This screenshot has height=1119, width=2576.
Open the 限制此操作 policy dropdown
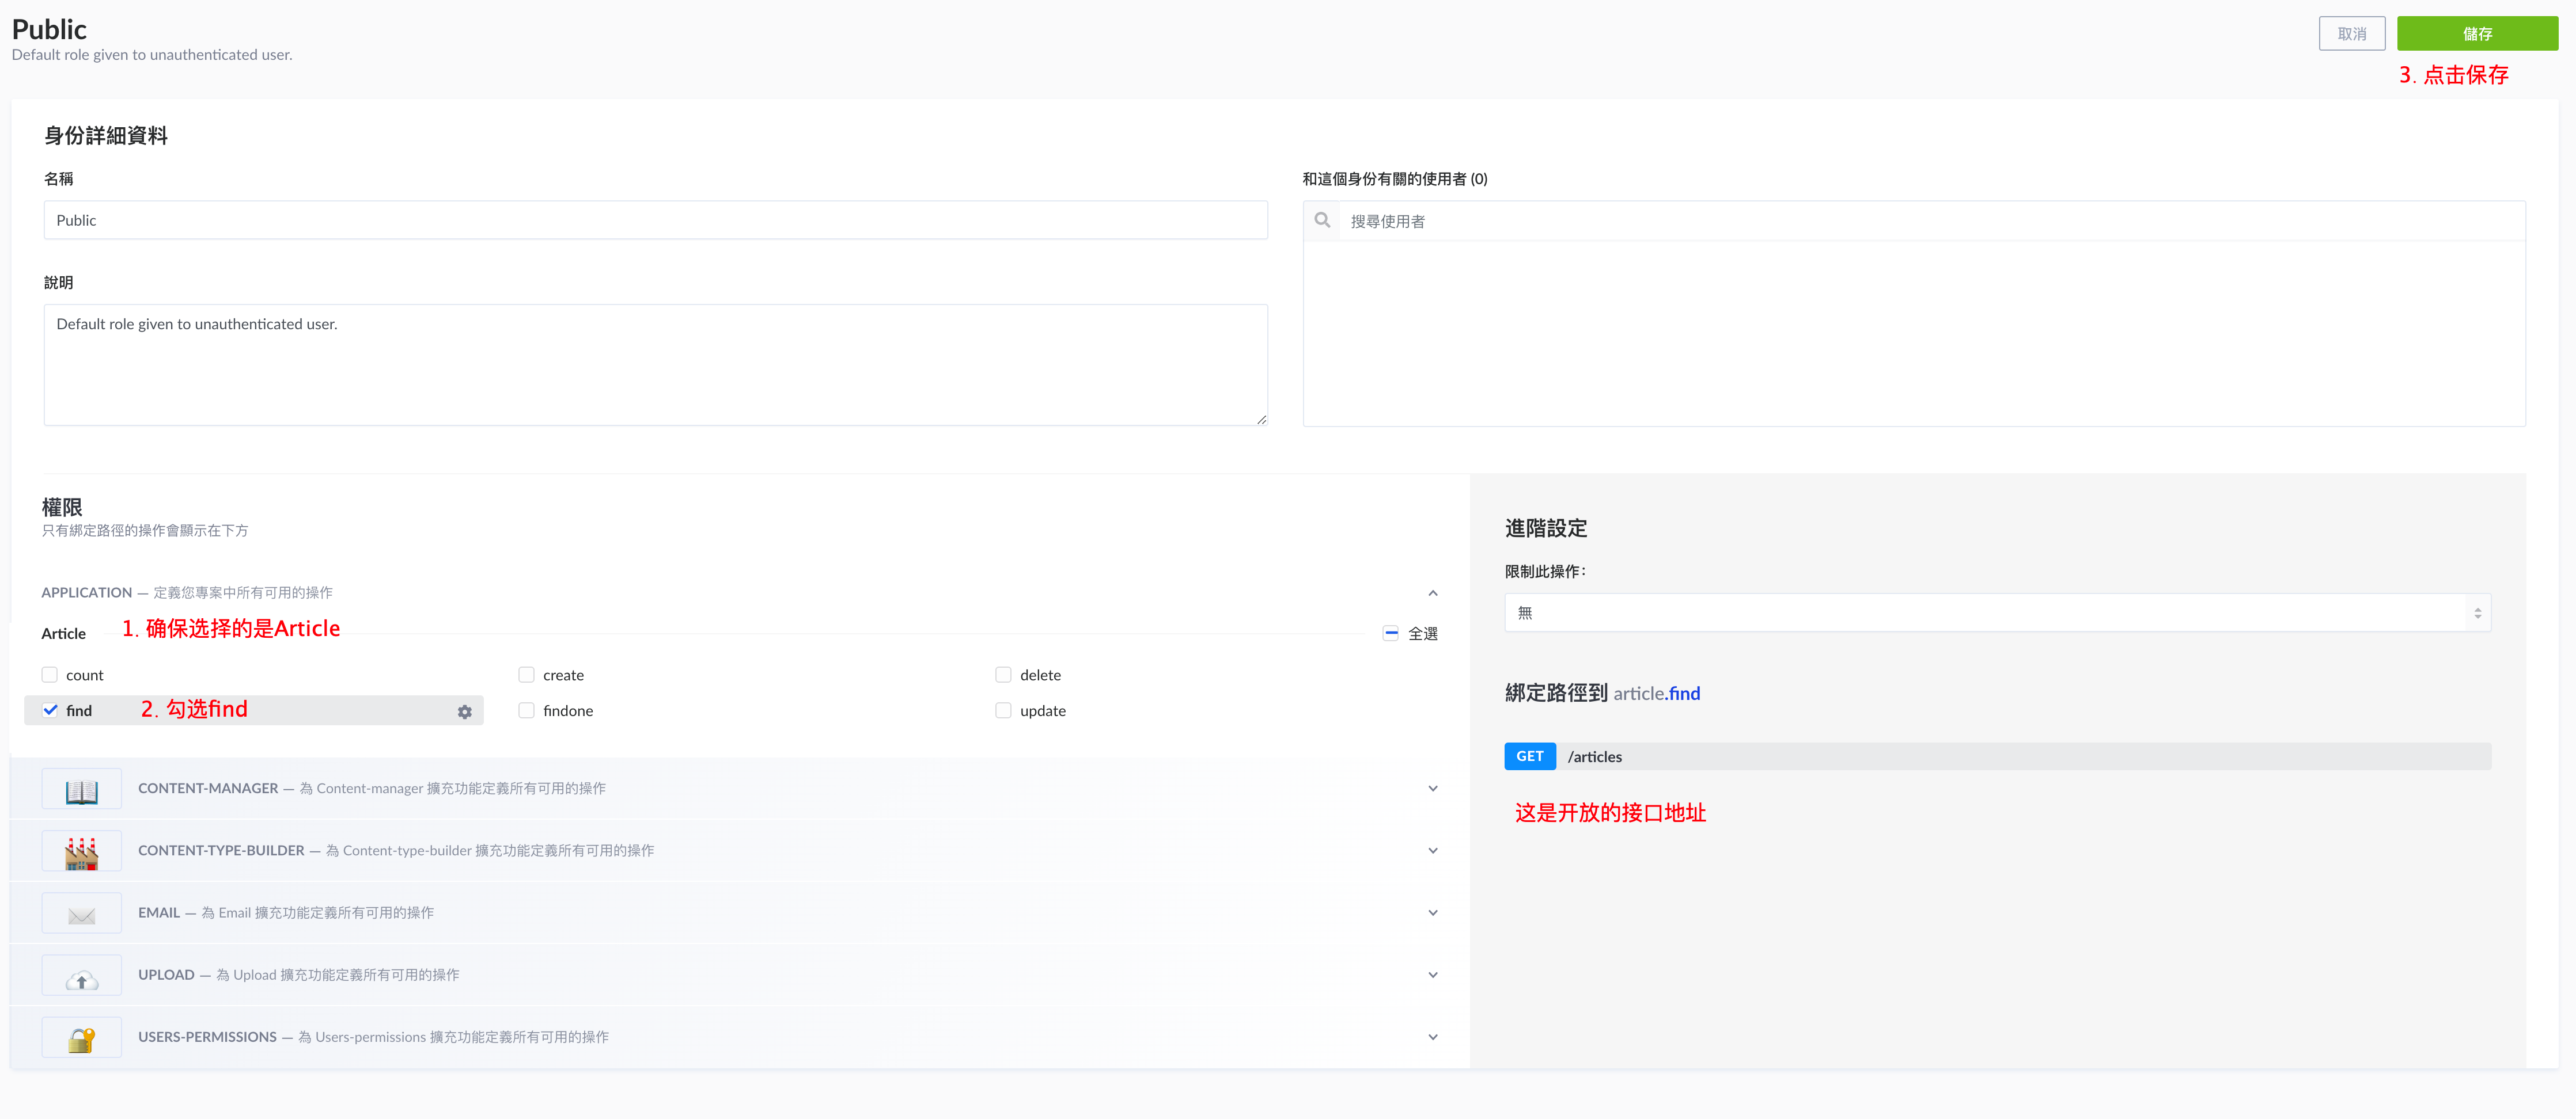[1996, 612]
